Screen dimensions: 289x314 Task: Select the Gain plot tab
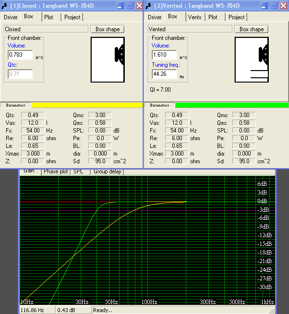pos(30,171)
